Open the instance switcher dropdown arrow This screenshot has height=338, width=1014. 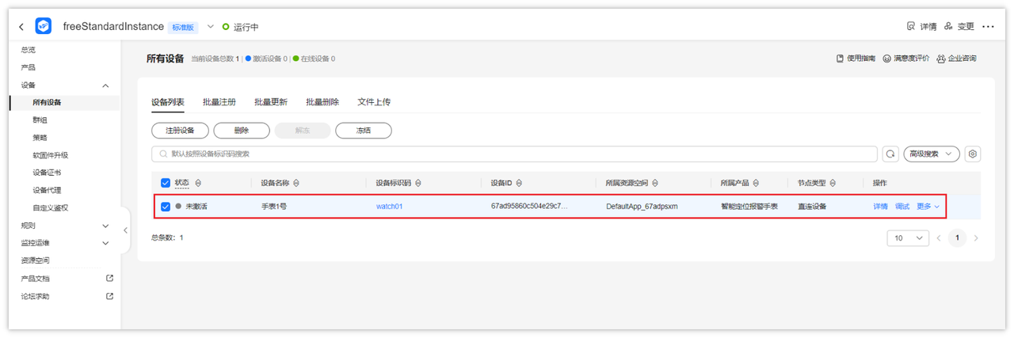211,26
